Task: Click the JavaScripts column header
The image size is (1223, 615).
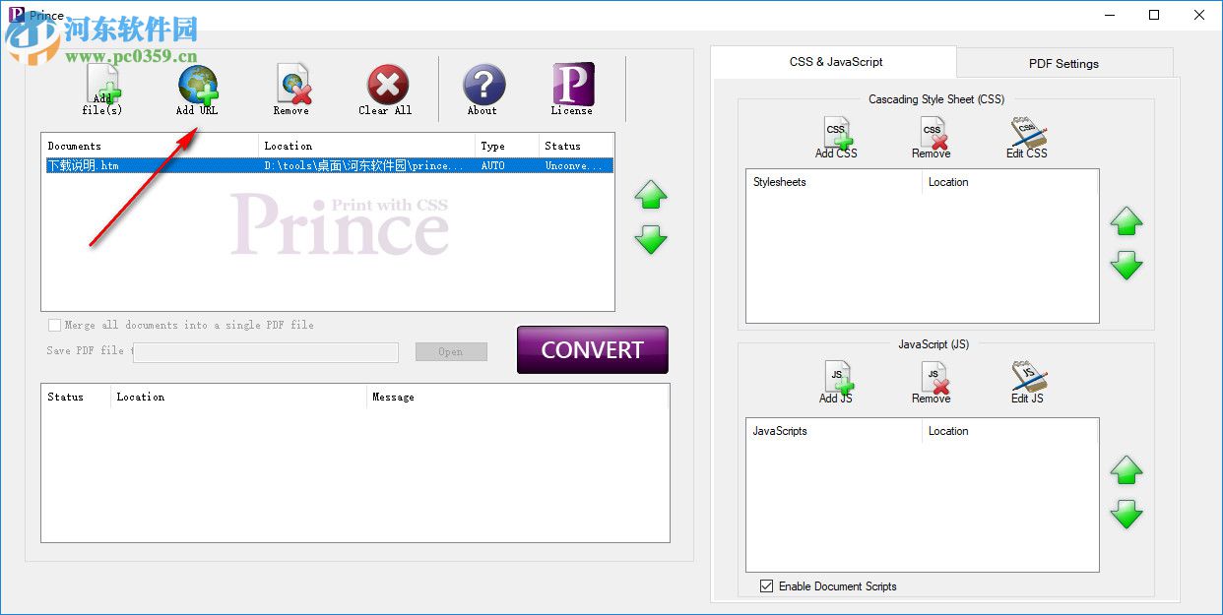Action: (x=835, y=431)
